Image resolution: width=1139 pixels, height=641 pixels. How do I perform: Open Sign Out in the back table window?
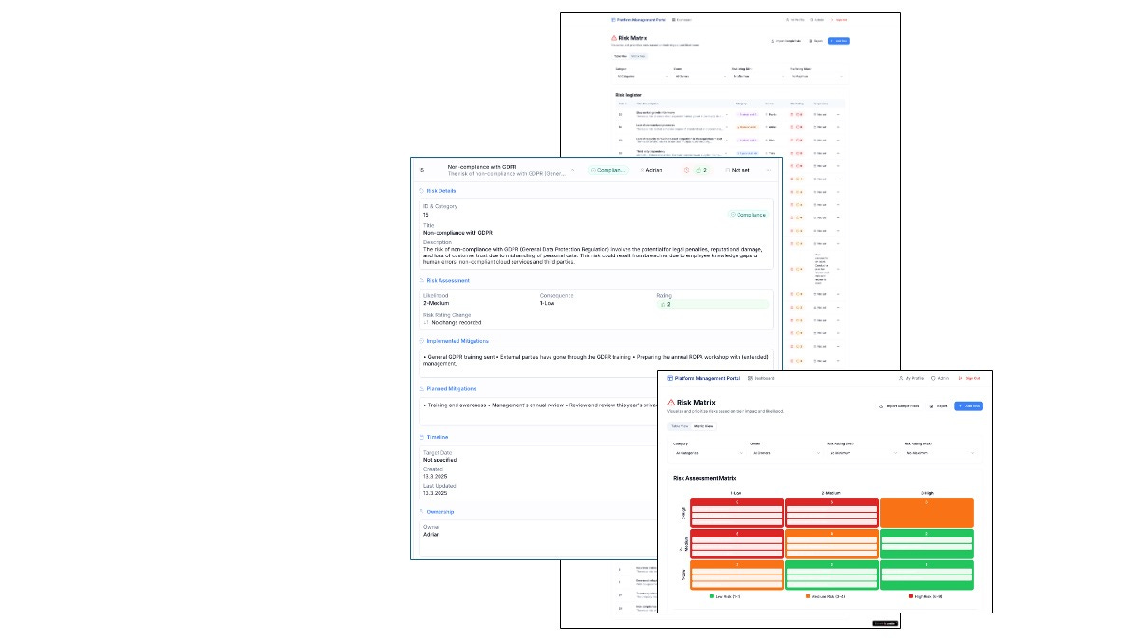coord(839,20)
